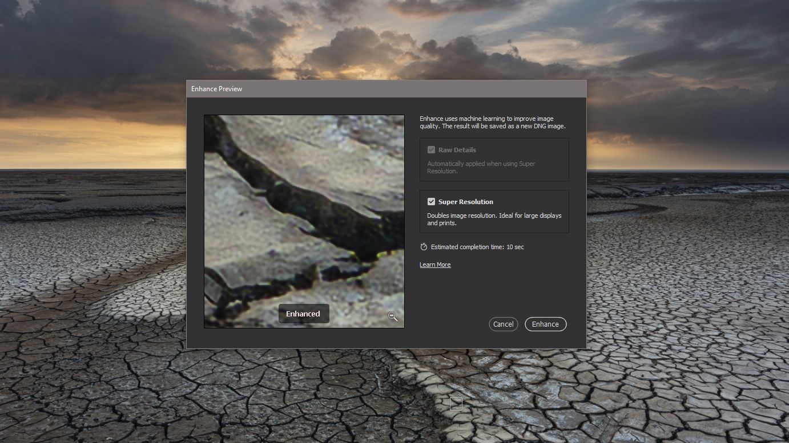789x443 pixels.
Task: Click the magnifier icon to reduce preview zoom
Action: (x=393, y=316)
